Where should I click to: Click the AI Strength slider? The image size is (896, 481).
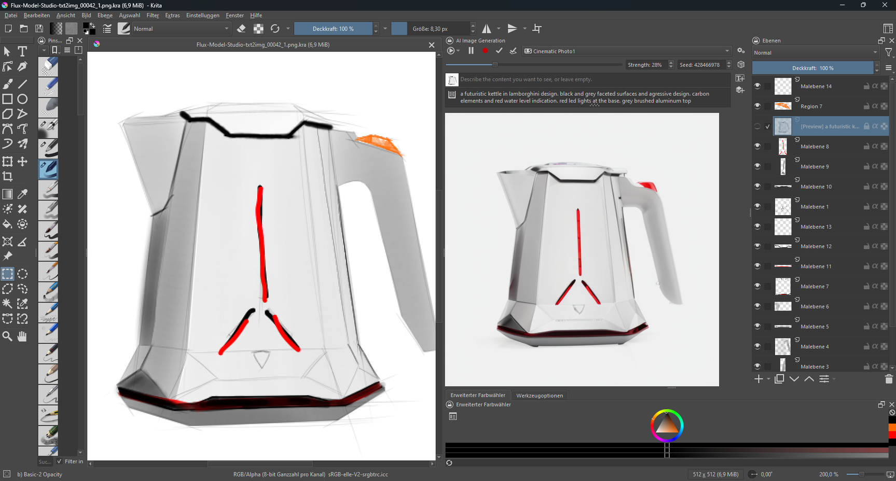tap(533, 65)
